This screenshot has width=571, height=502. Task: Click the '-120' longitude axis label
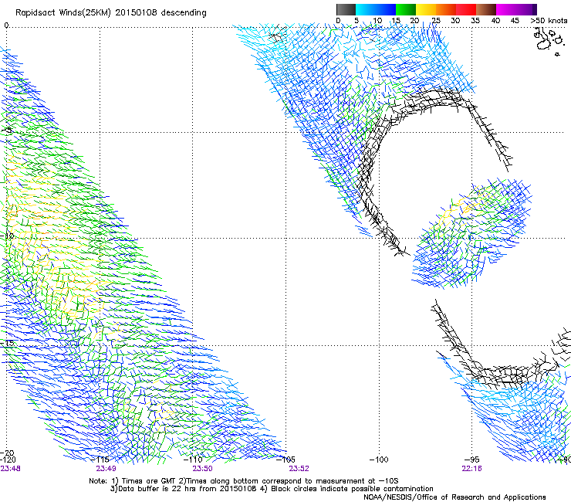point(8,460)
